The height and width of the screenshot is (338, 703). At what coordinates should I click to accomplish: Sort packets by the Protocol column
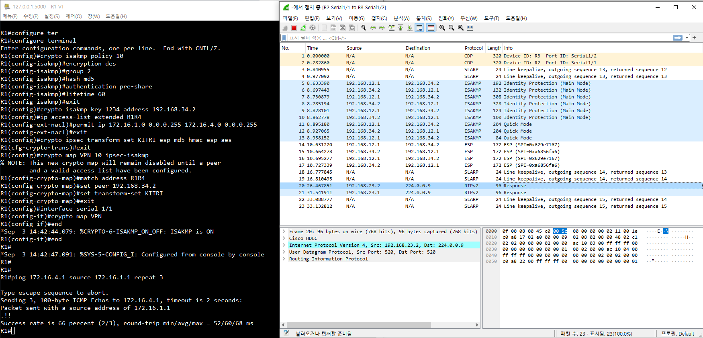[x=474, y=48]
